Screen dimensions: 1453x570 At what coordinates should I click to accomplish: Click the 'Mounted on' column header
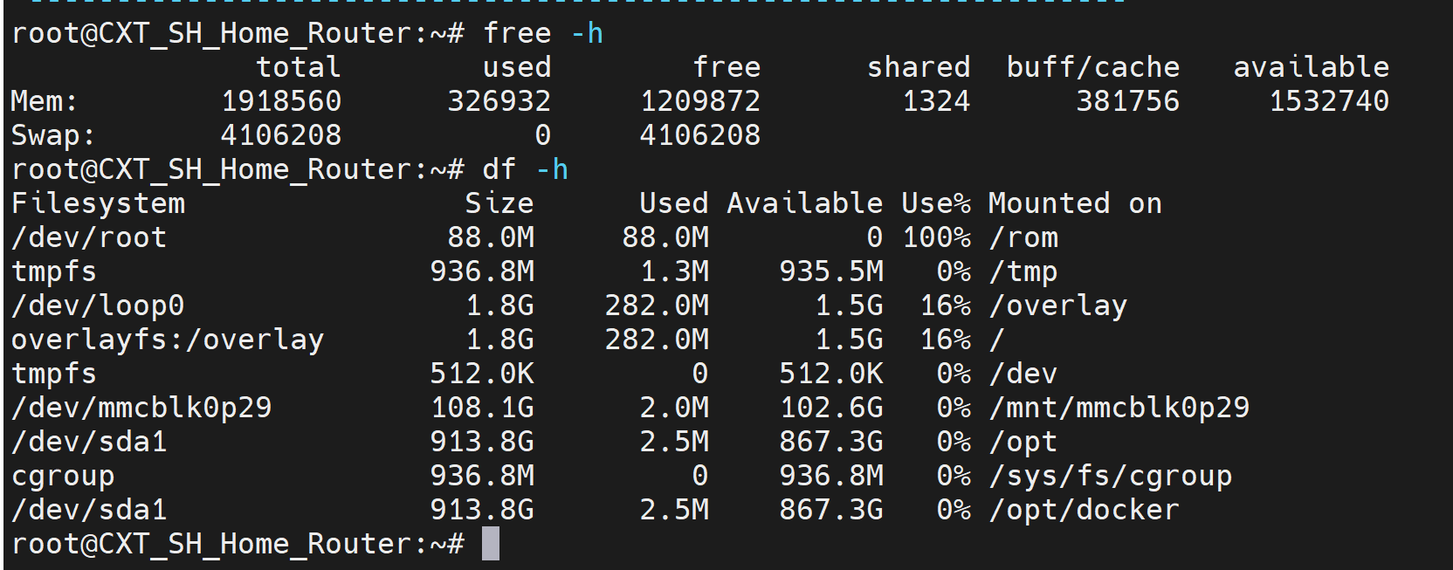pyautogui.click(x=1076, y=203)
